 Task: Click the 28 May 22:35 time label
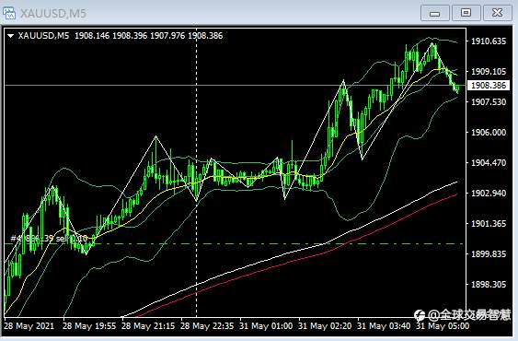click(207, 326)
